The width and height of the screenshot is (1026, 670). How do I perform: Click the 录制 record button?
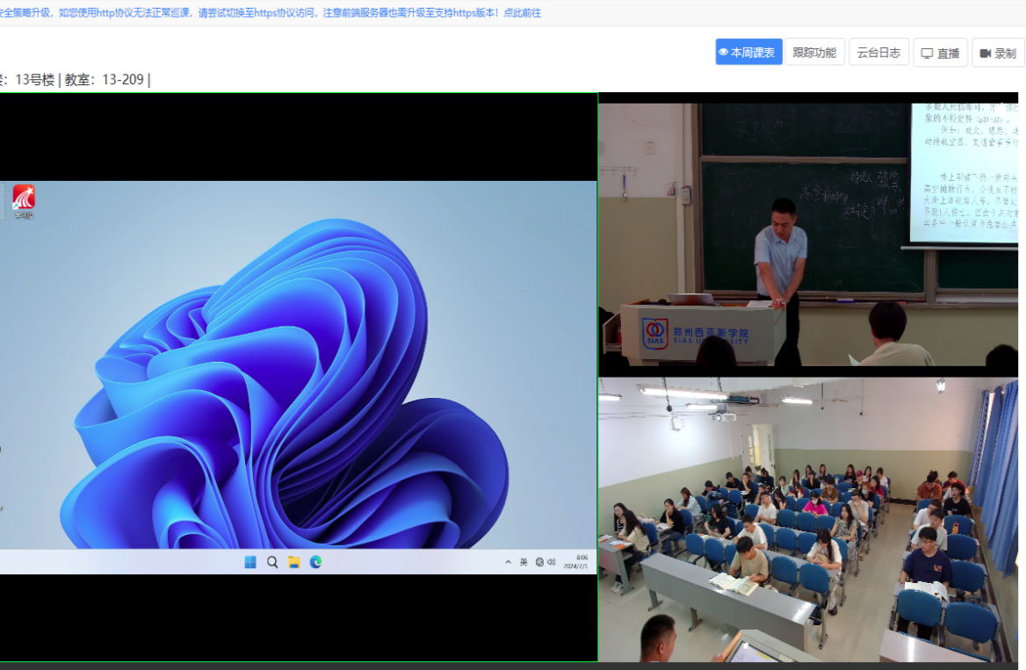point(999,53)
